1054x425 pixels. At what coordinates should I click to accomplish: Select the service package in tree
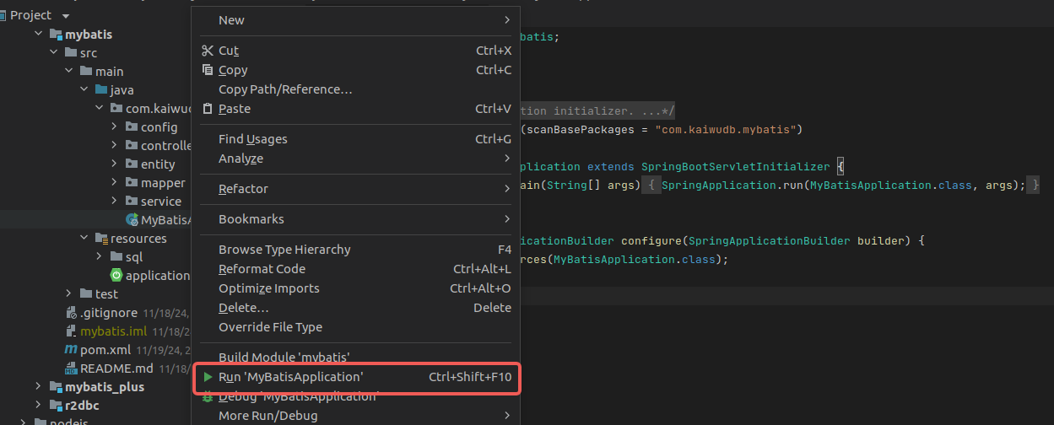pos(160,202)
